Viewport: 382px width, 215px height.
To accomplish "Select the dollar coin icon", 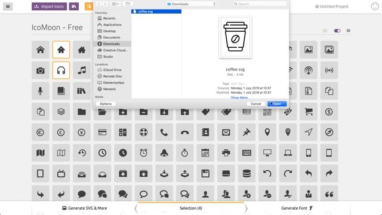I will (329, 112).
